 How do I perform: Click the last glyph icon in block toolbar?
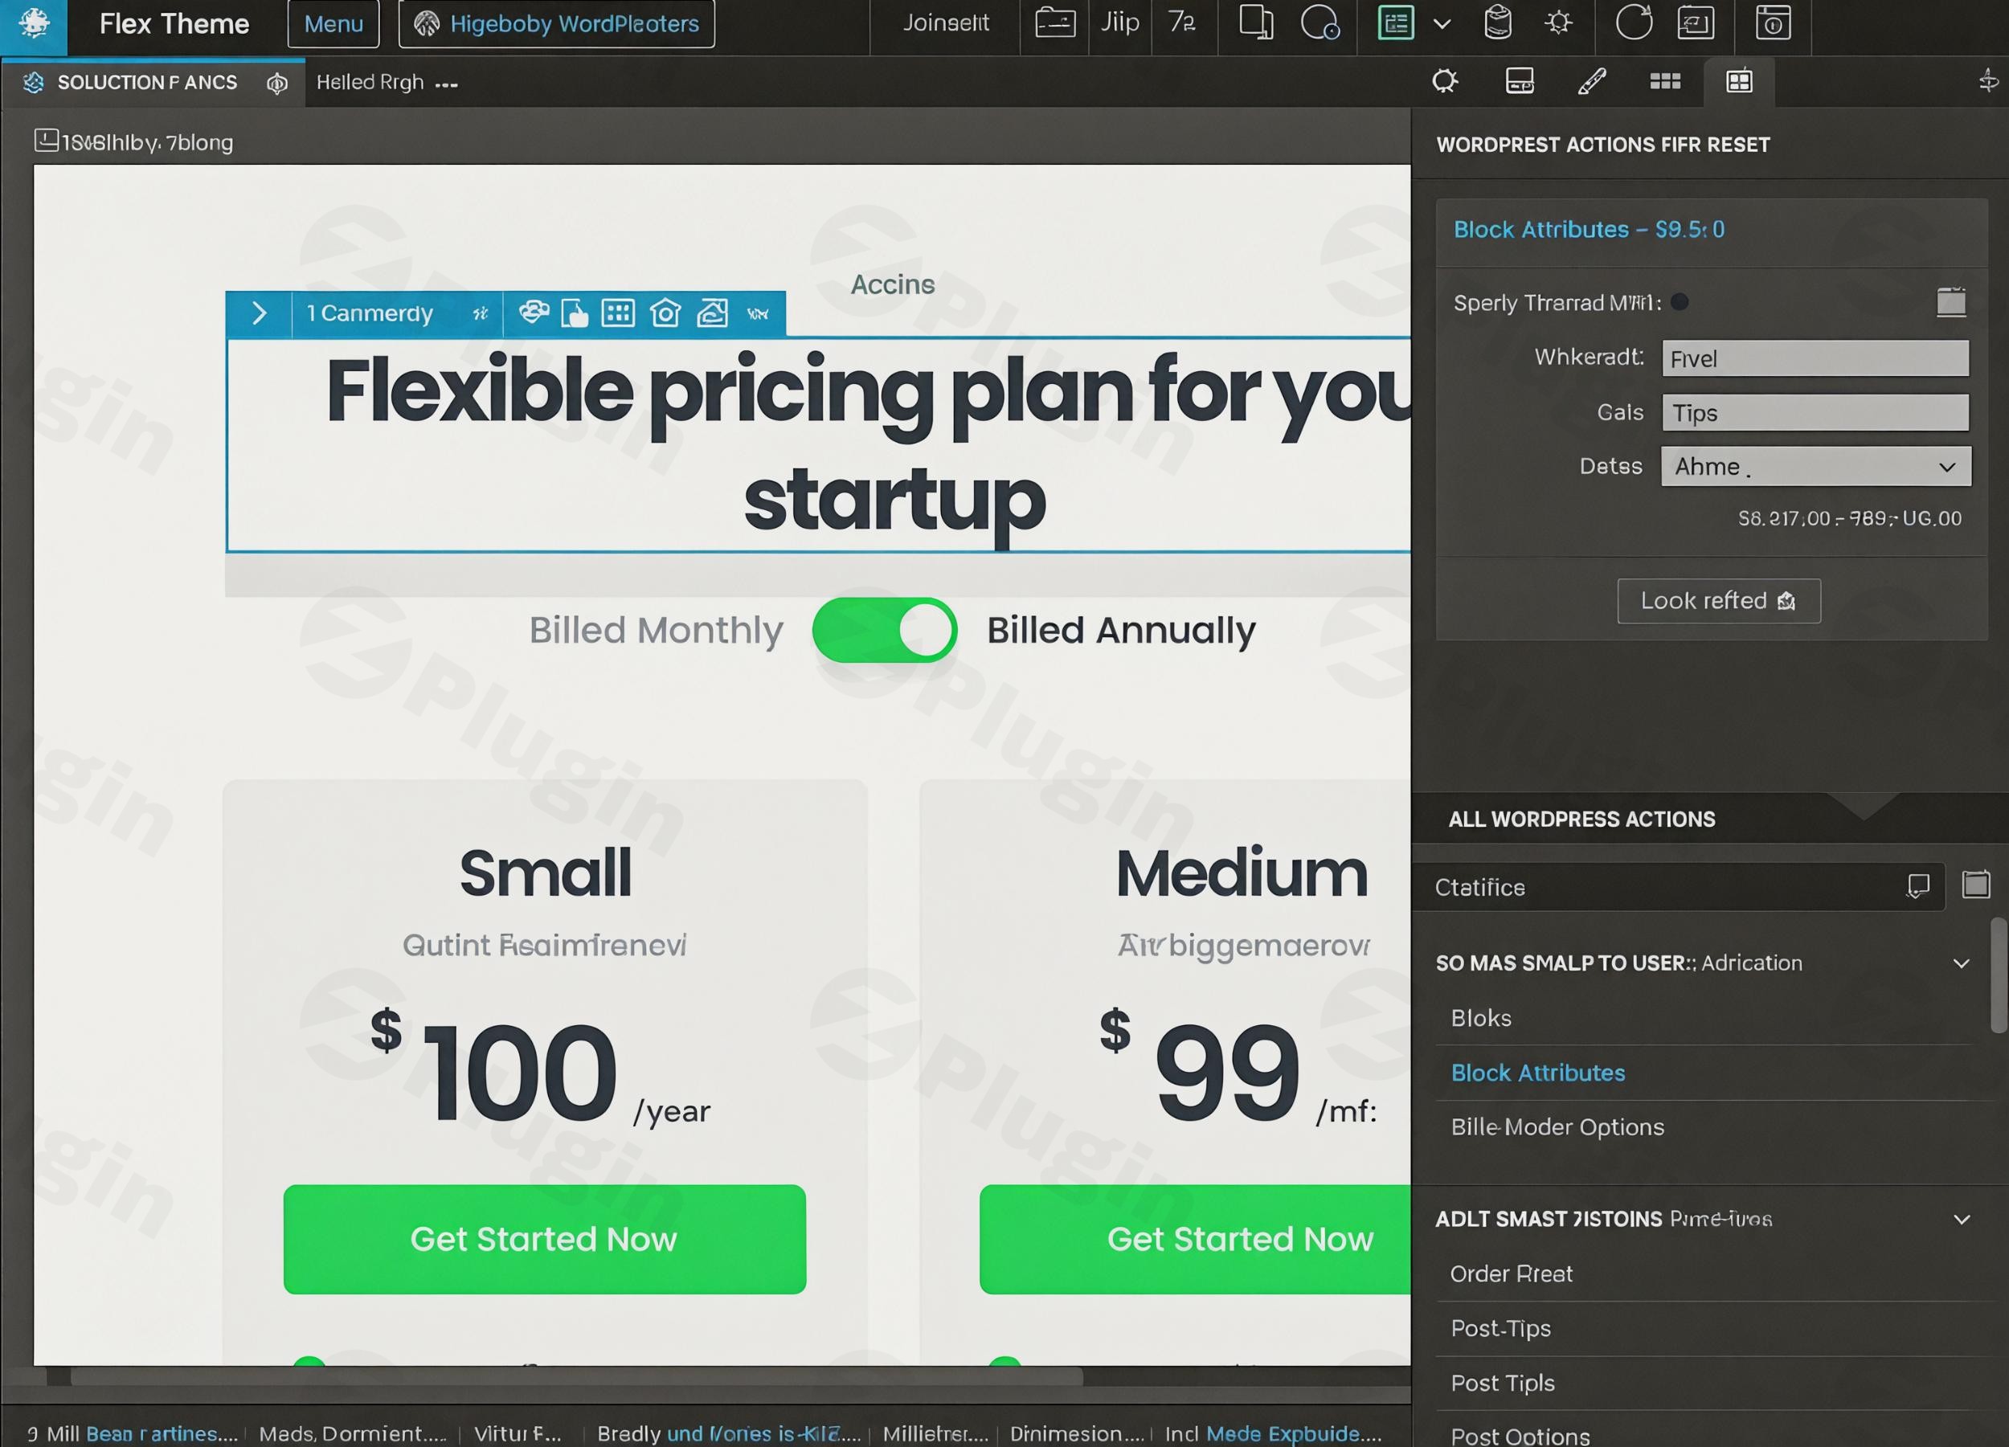759,313
